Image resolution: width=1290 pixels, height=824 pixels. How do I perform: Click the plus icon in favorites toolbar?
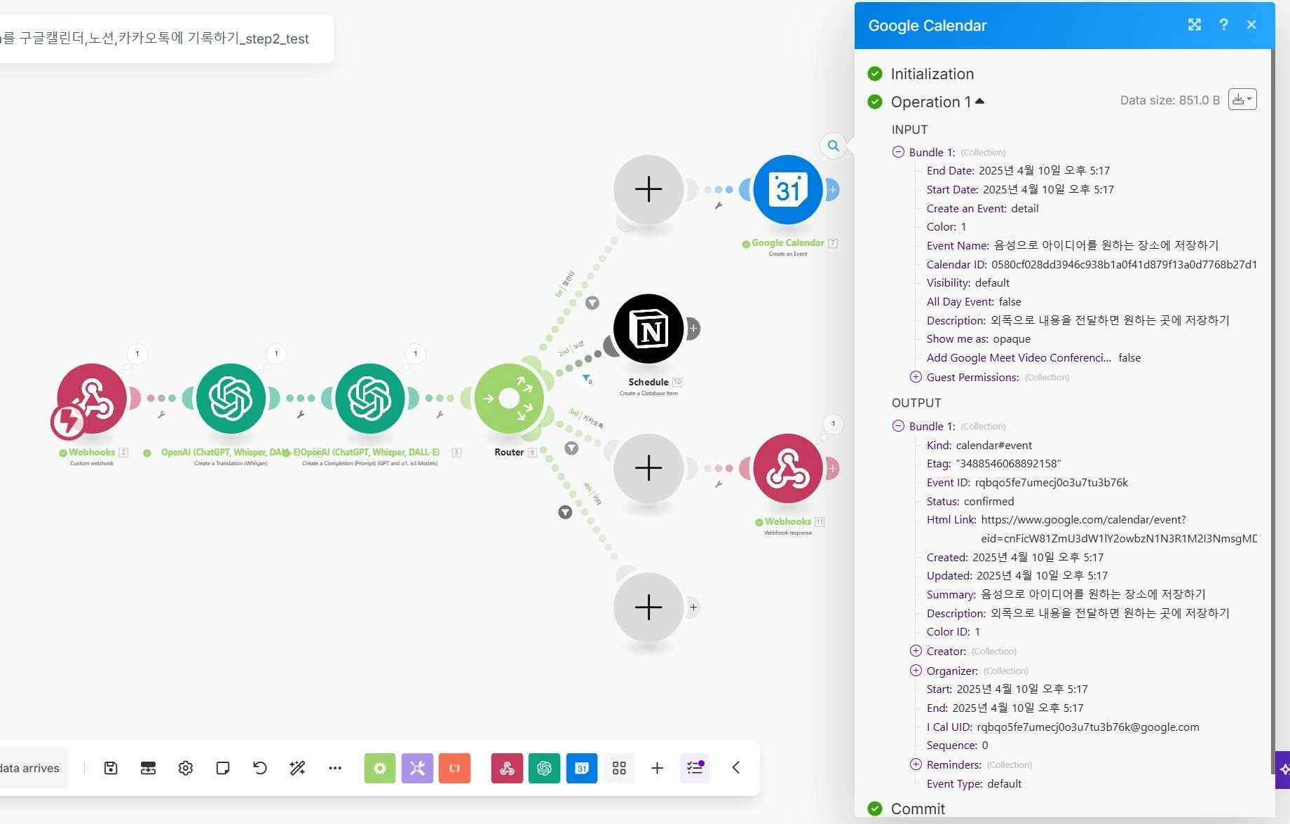[657, 768]
